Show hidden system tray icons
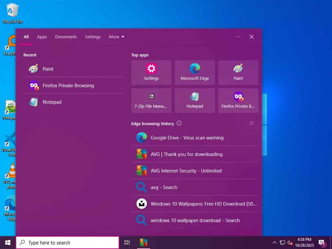Viewport: 332px width, 249px height. coord(274,243)
